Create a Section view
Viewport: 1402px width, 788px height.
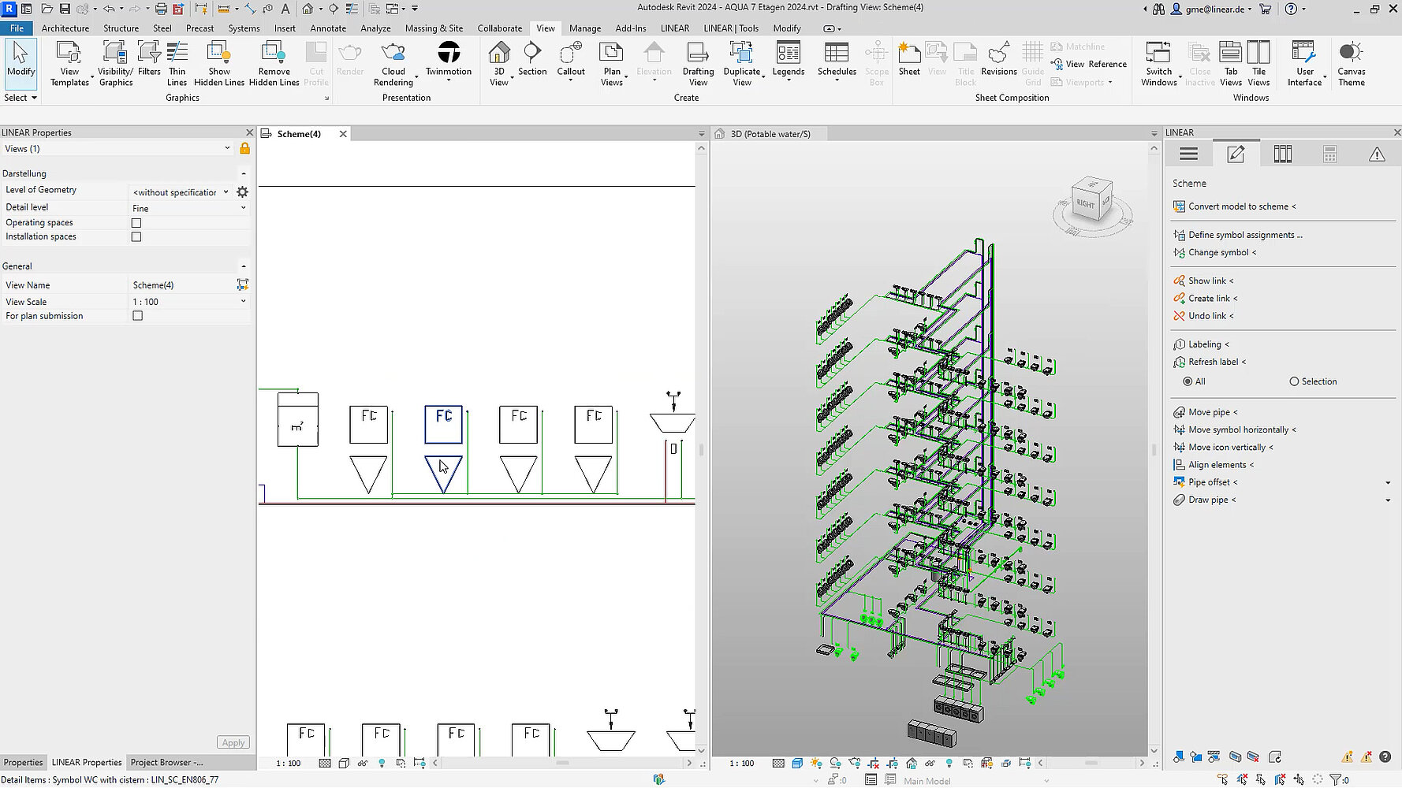[532, 61]
